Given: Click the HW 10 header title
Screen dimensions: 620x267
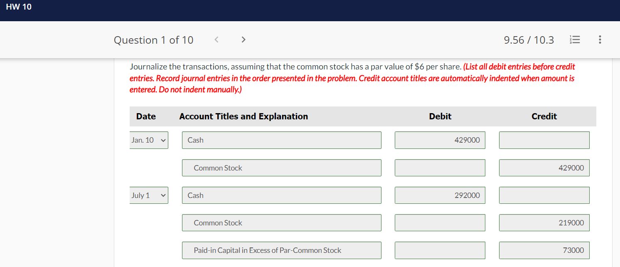Looking at the screenshot, I should coord(19,7).
